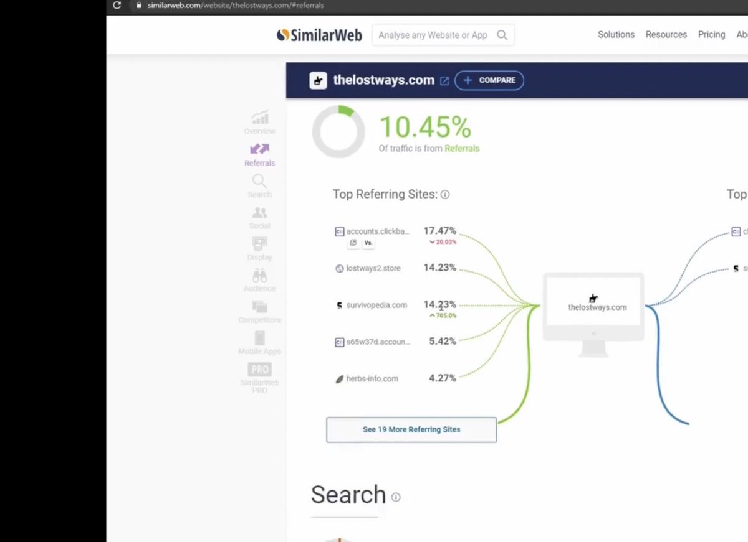This screenshot has height=542, width=748.
Task: Open the Resources menu
Action: point(666,35)
